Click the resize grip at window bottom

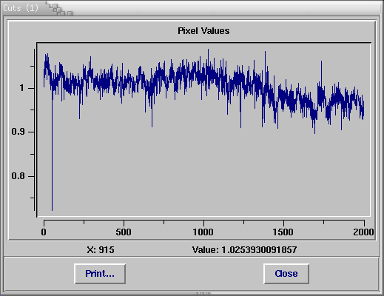[203, 294]
